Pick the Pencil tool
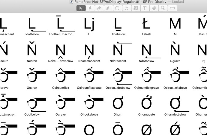Screen dimensions: 207x135 click(108, 8)
